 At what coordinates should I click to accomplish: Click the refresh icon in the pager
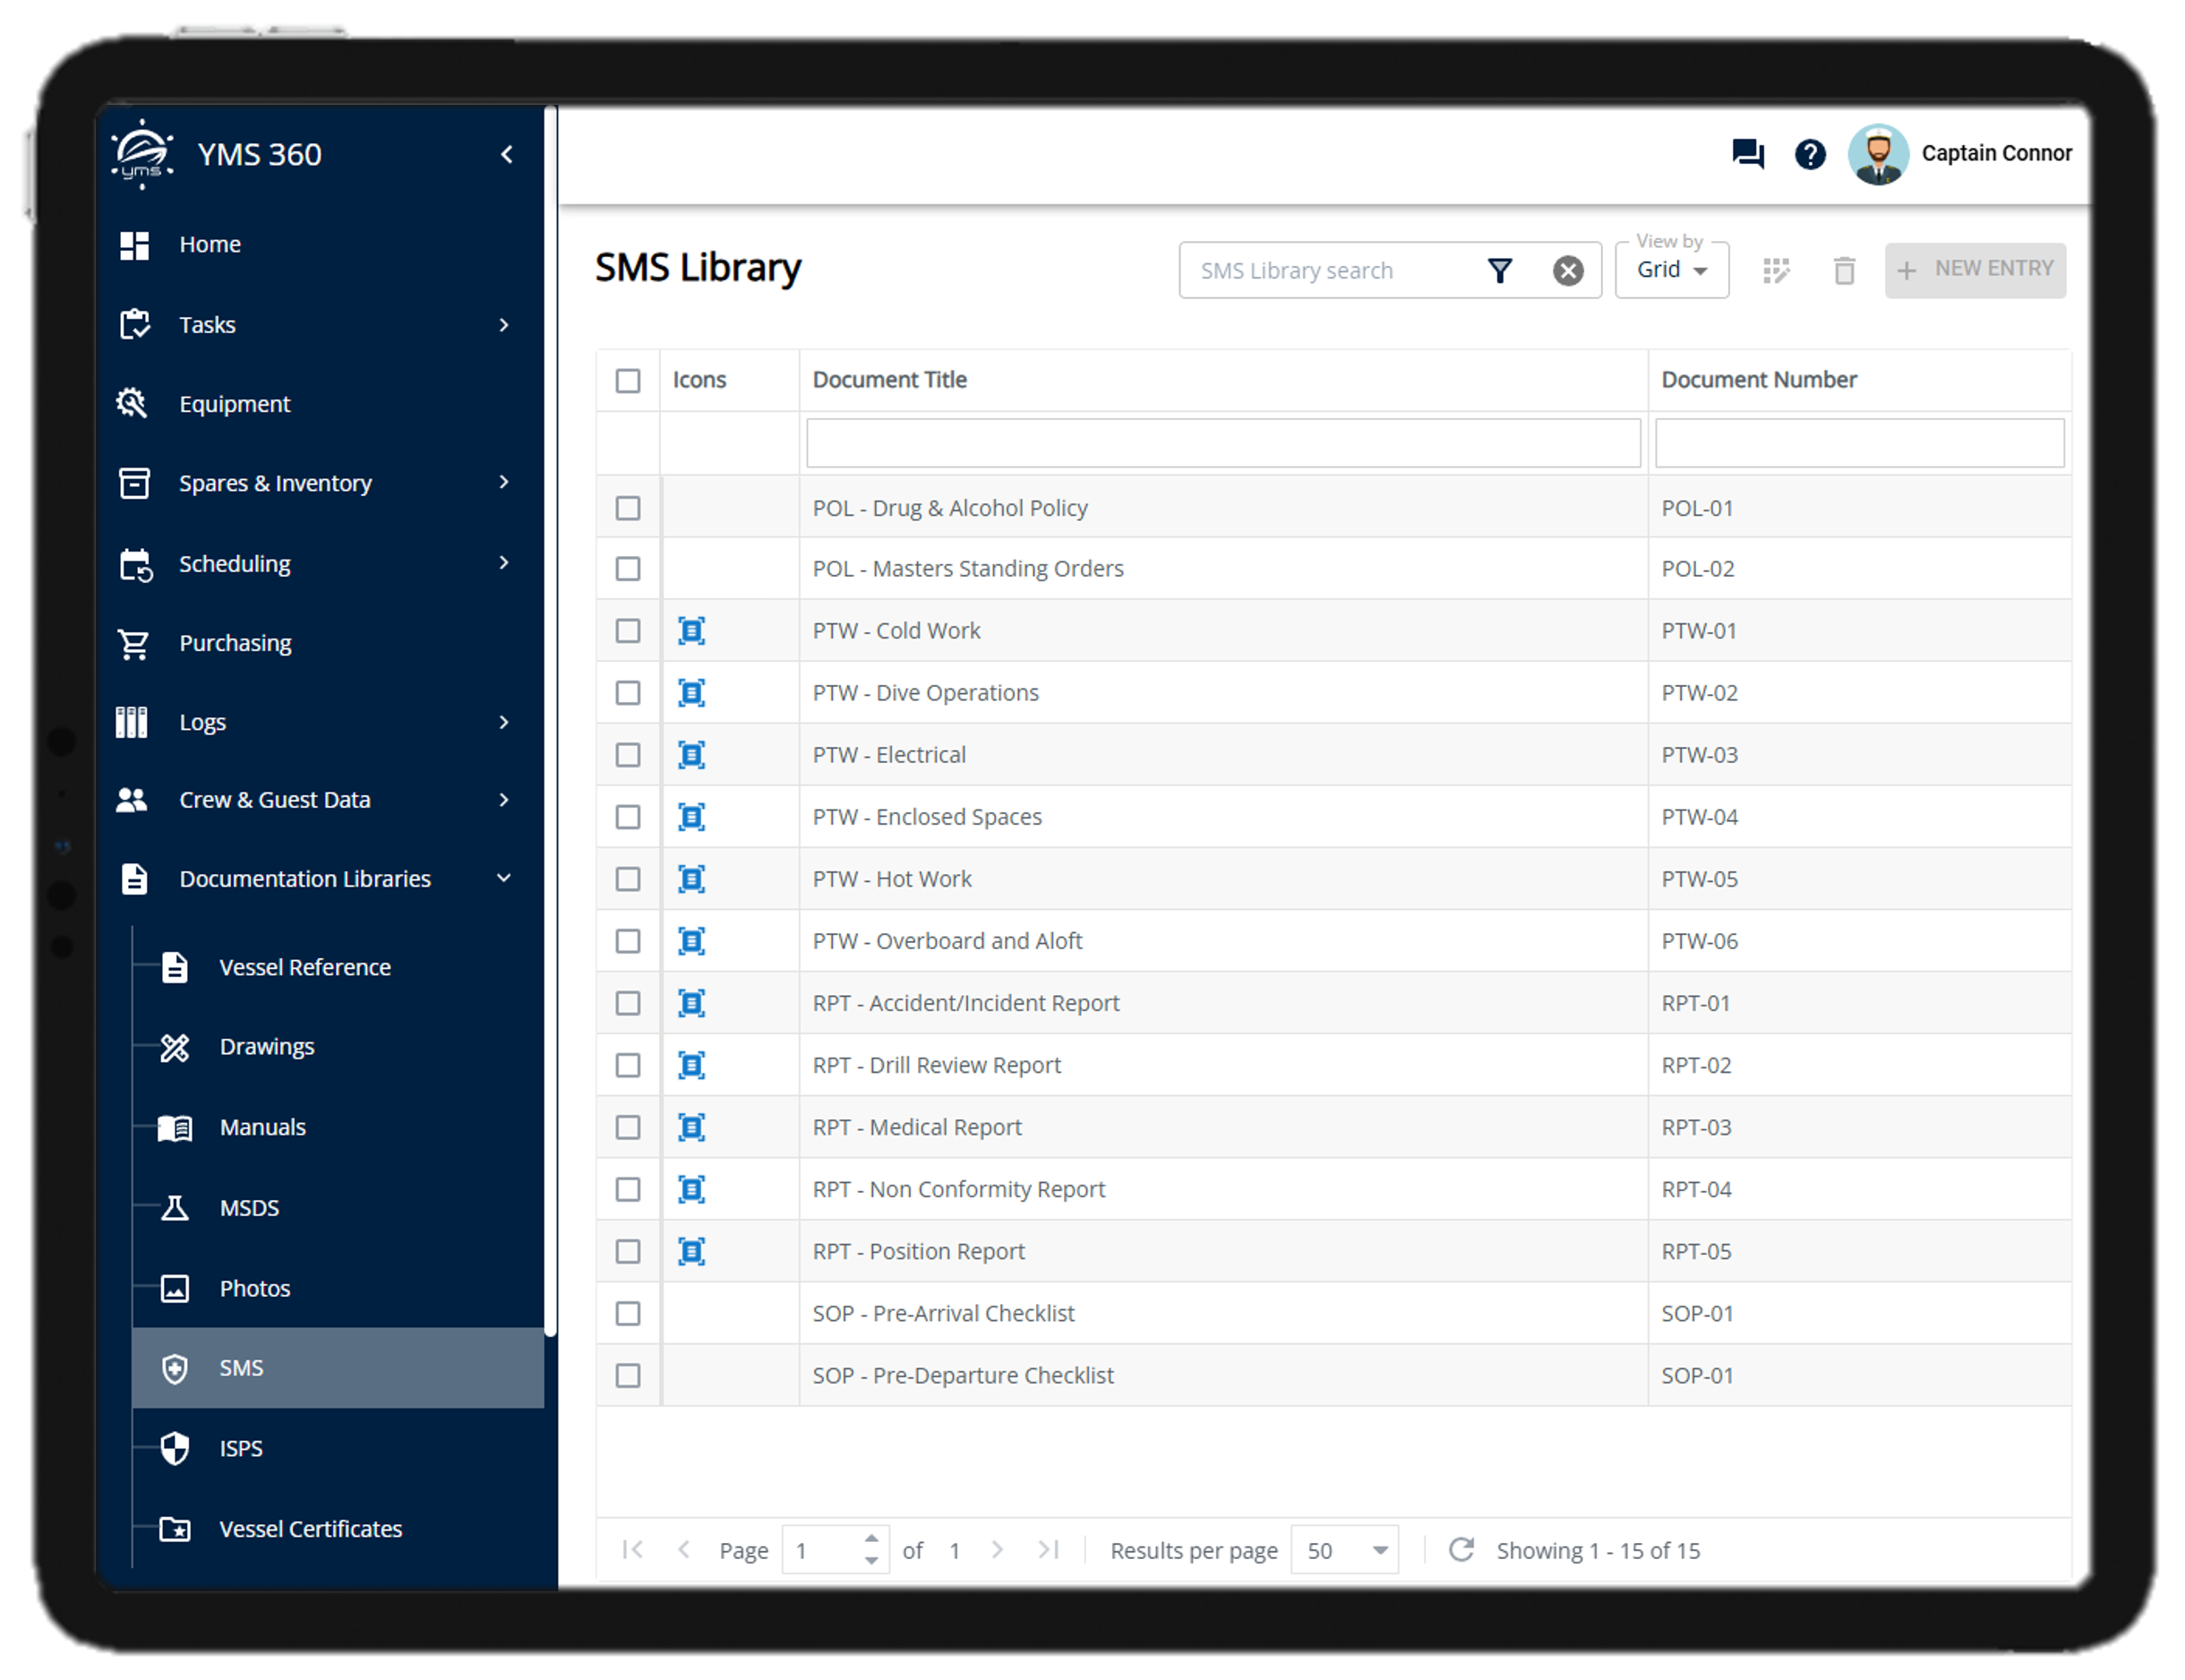pos(1461,1549)
